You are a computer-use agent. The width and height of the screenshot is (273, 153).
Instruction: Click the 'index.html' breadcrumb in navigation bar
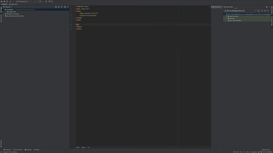point(13,4)
